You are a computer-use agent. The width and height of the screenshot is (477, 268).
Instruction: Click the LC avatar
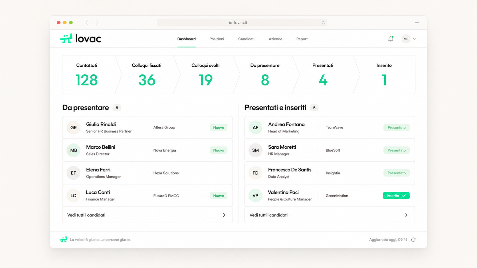[73, 196]
